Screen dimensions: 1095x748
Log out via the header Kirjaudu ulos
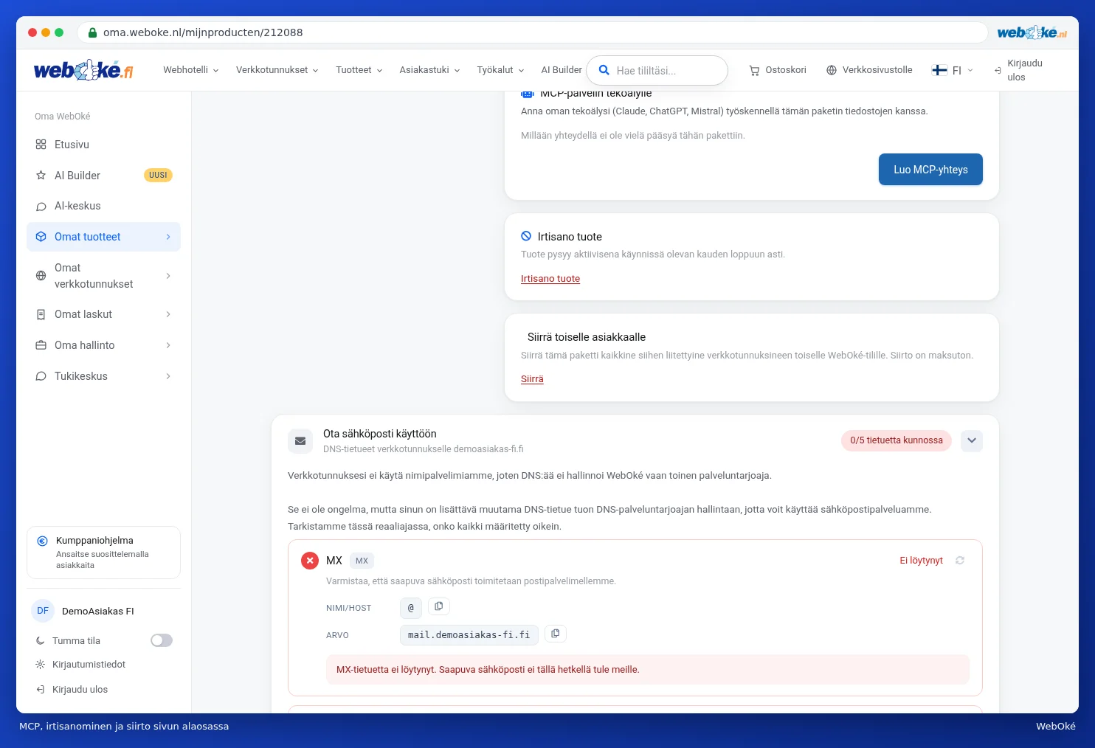click(1018, 70)
